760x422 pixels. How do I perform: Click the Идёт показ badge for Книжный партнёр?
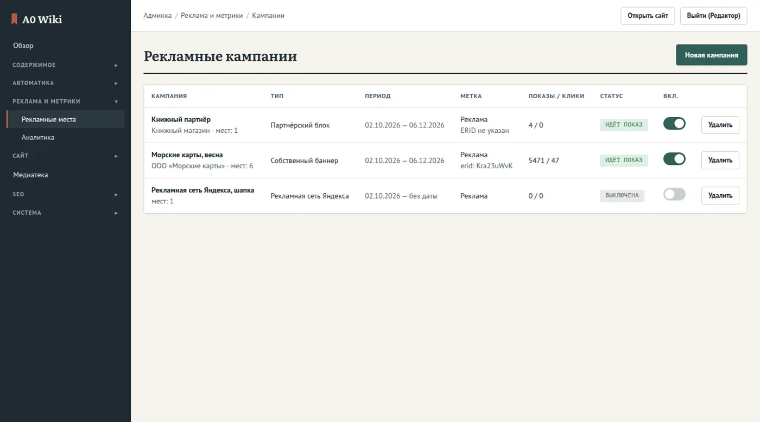[624, 125]
